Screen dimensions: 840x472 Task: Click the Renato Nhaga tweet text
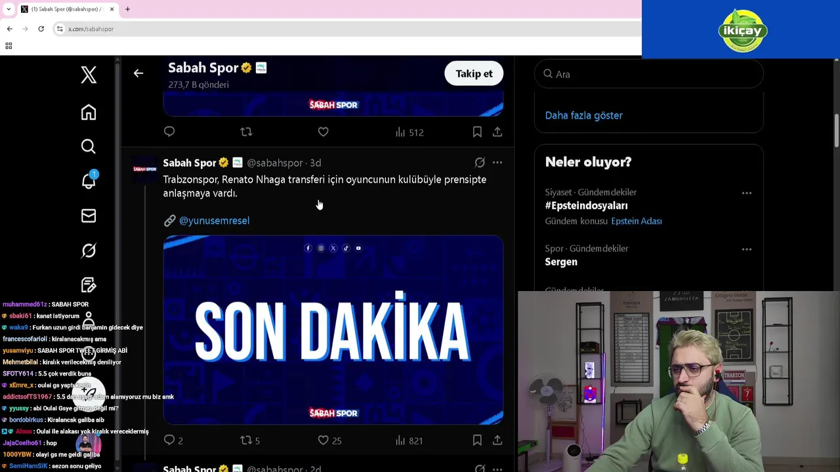click(325, 186)
